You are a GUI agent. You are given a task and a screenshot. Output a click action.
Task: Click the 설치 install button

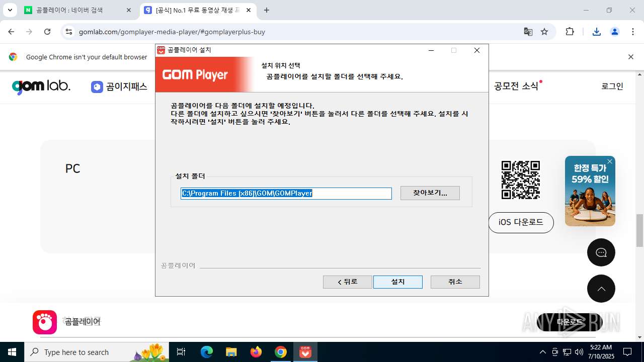tap(397, 282)
